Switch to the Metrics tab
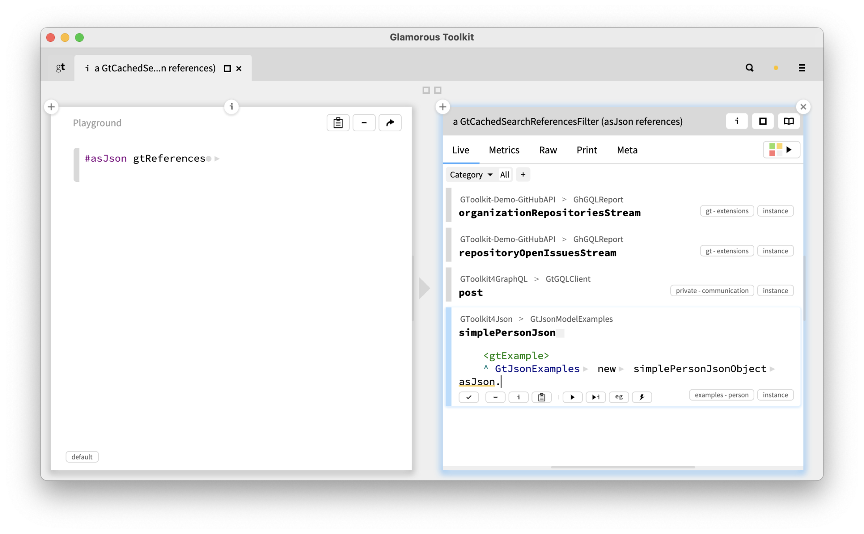This screenshot has width=864, height=534. [x=504, y=150]
